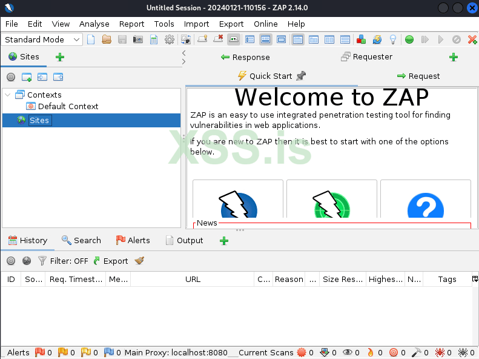Switch to the Requester tab
479x359 pixels.
(366, 57)
